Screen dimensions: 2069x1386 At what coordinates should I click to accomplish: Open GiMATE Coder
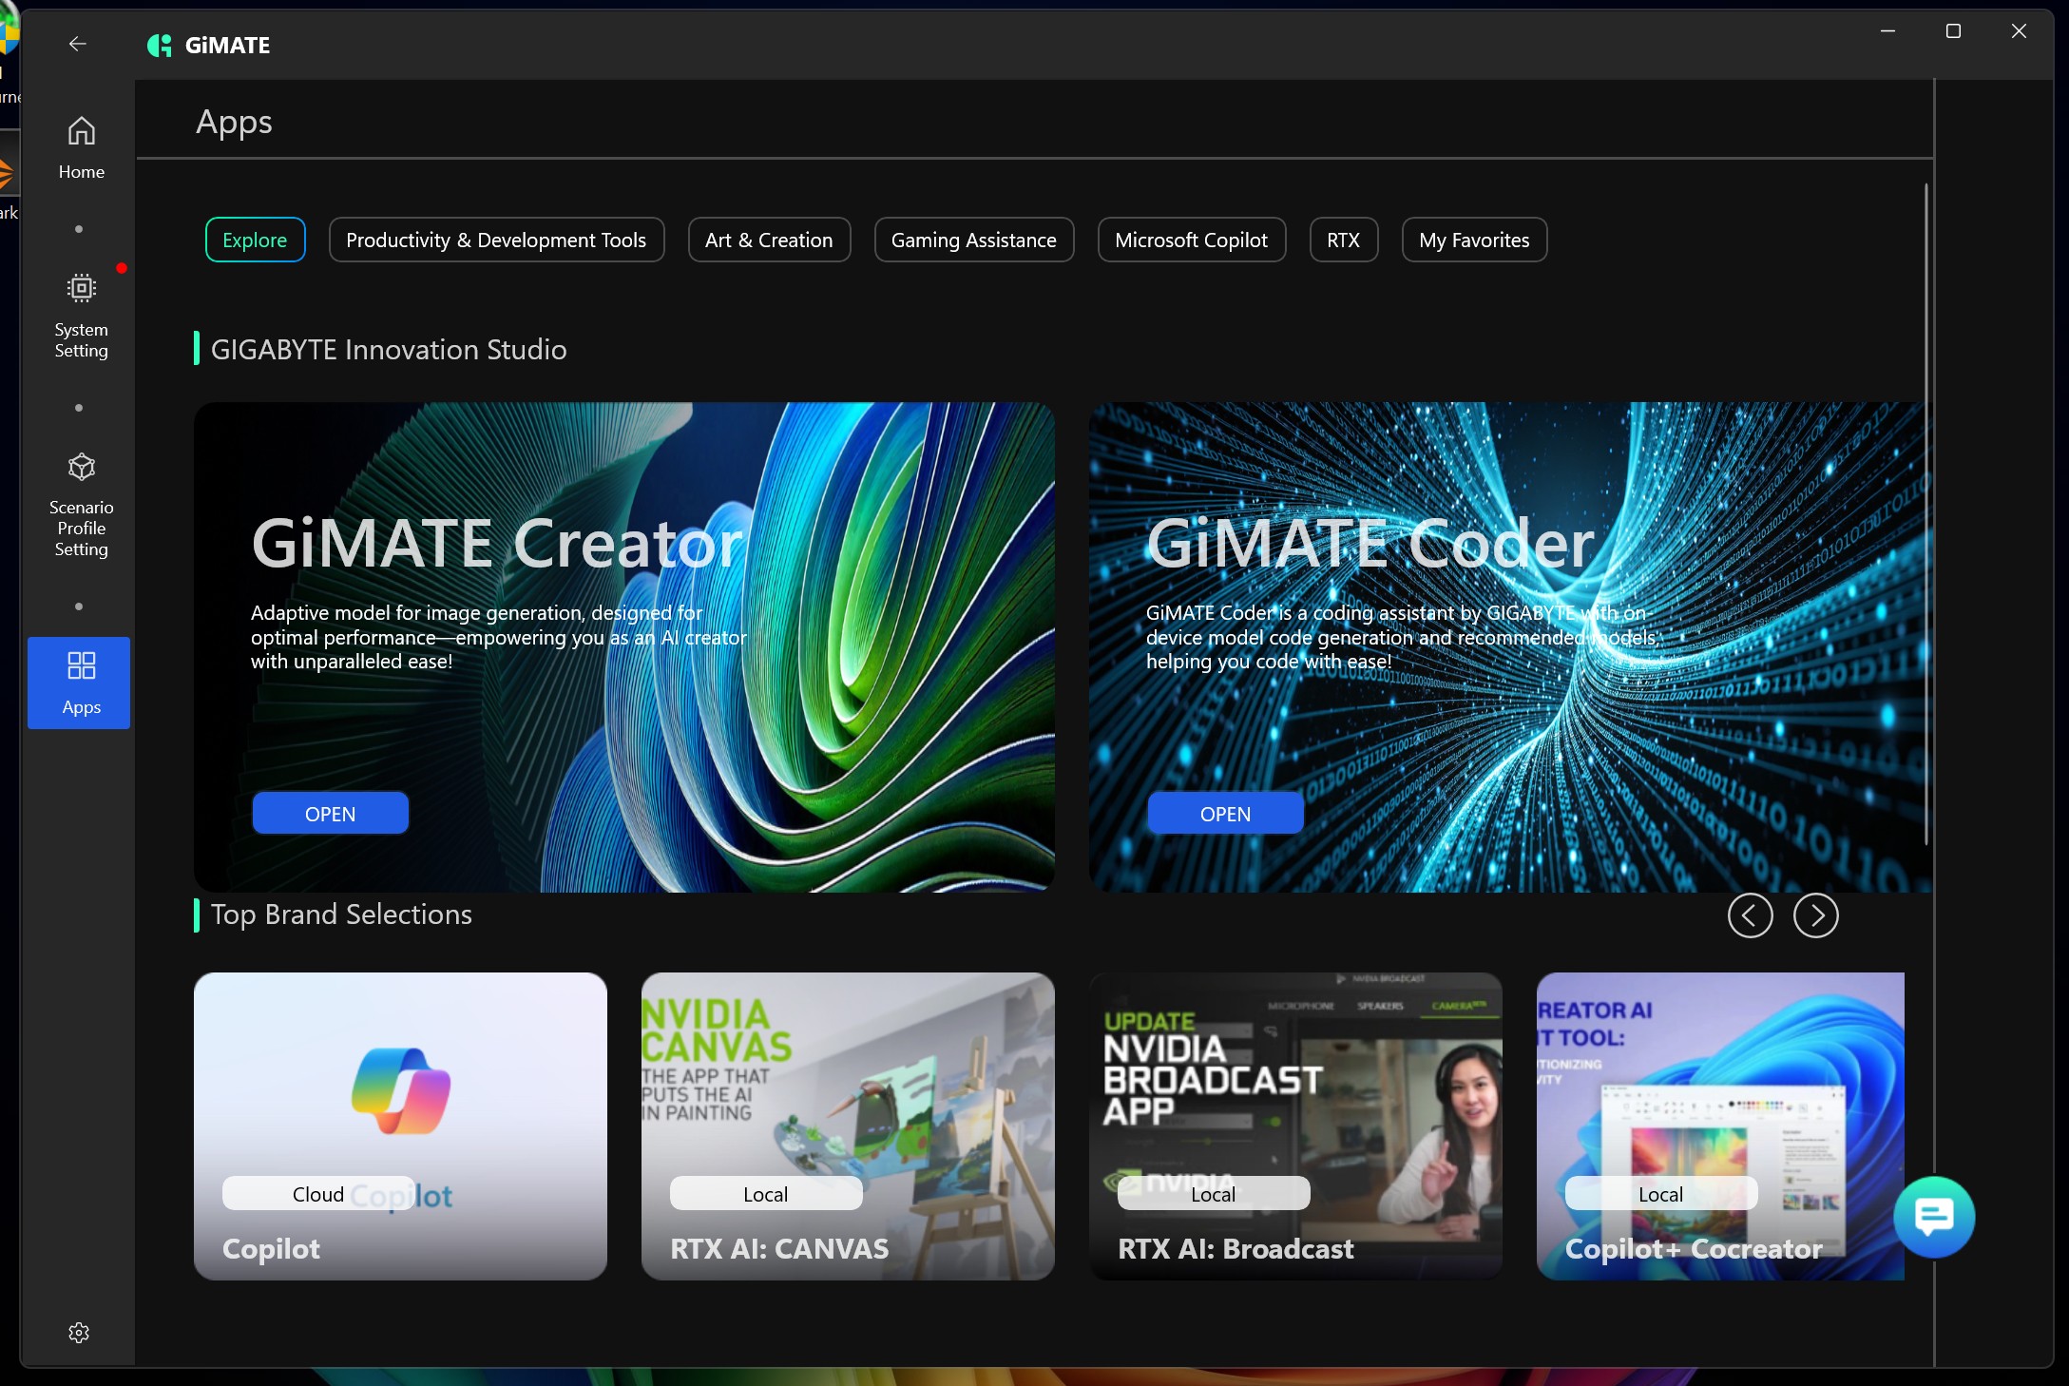tap(1225, 814)
